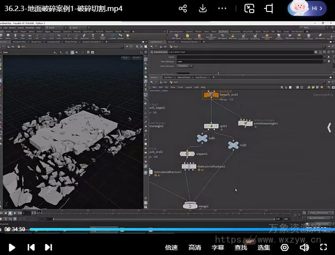Open the 倍速 playback speed menu

pos(171,247)
